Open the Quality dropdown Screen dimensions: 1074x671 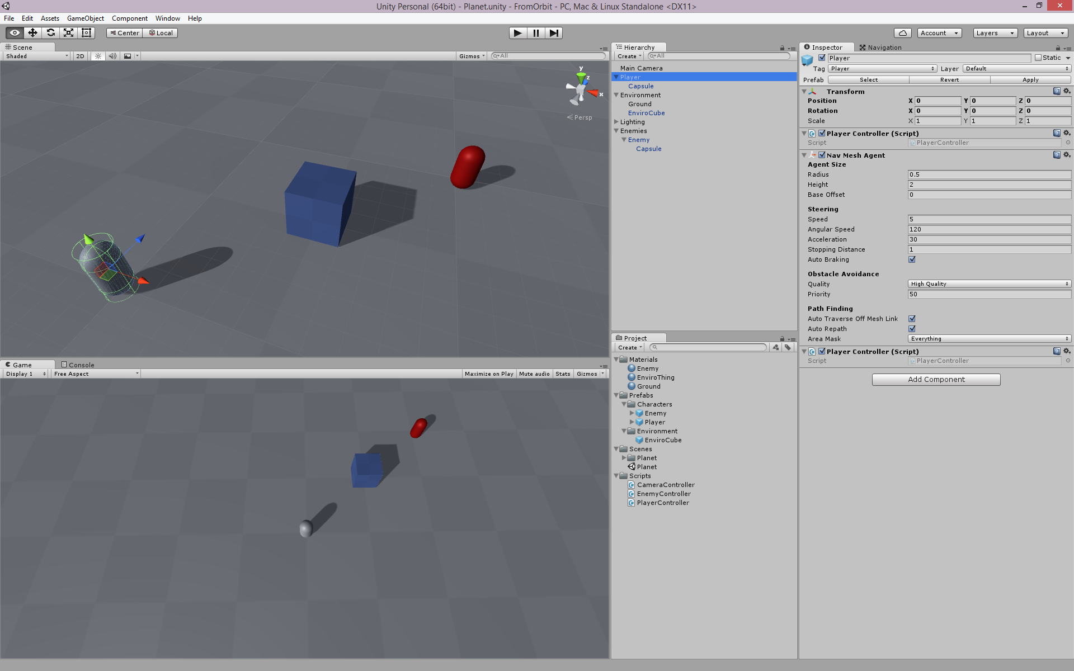click(x=988, y=284)
